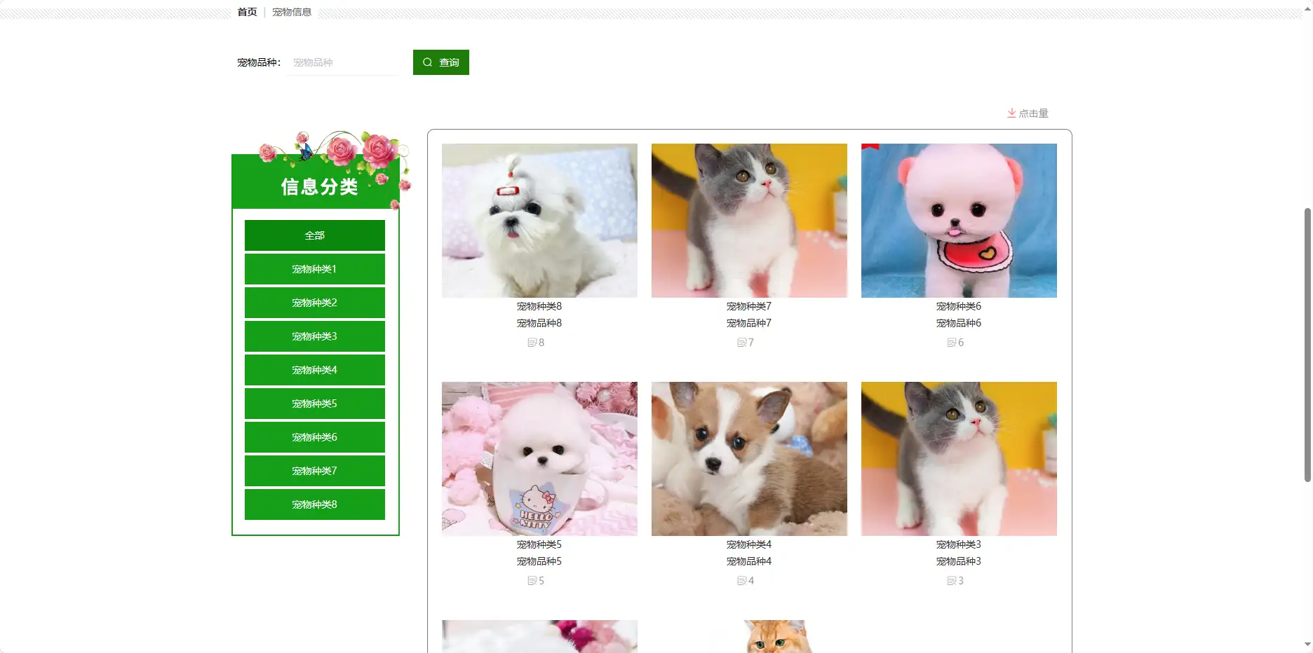Go to 首页 breadcrumb link
1313x653 pixels.
[x=247, y=12]
